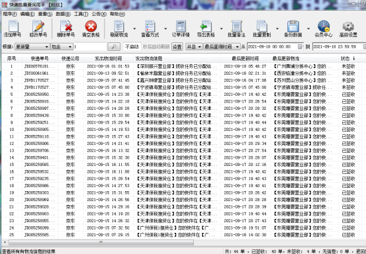Click the filter keyword input field
This screenshot has height=254, width=366.
pyautogui.click(x=90, y=47)
